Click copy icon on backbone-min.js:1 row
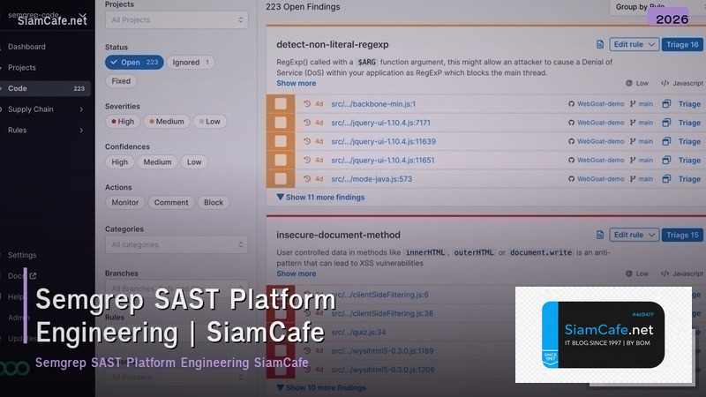The height and width of the screenshot is (397, 706). (x=666, y=104)
